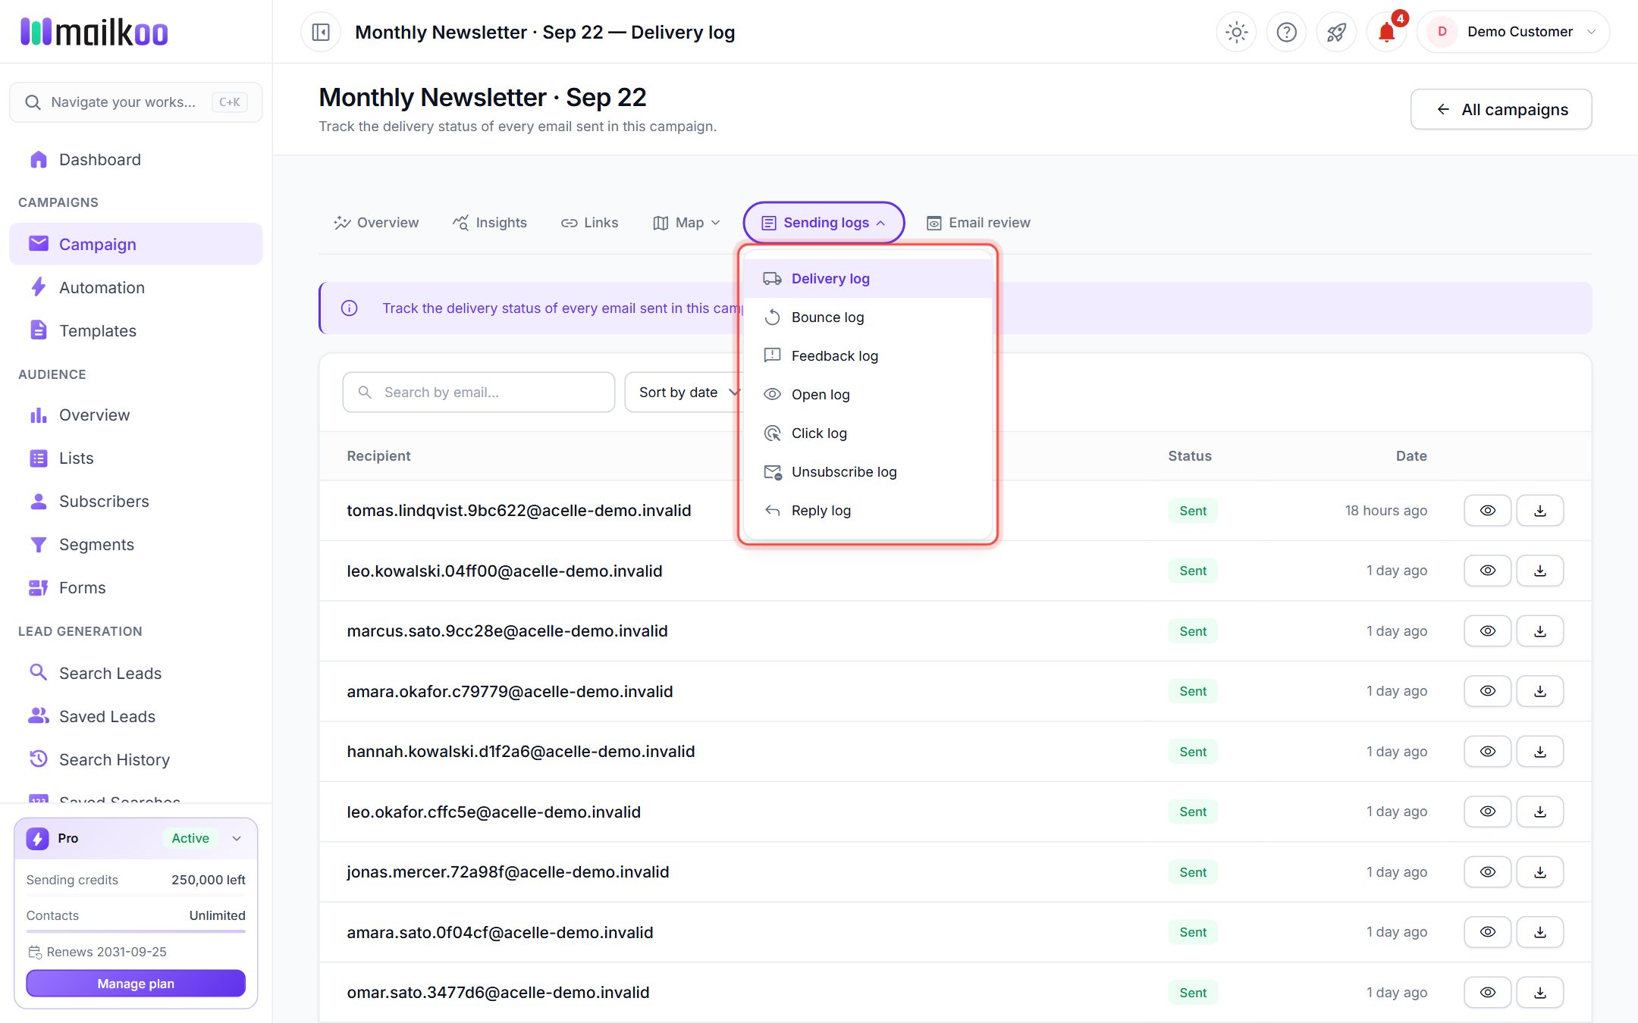View email for leo.okafor row eye icon
The height and width of the screenshot is (1023, 1638).
coord(1487,812)
